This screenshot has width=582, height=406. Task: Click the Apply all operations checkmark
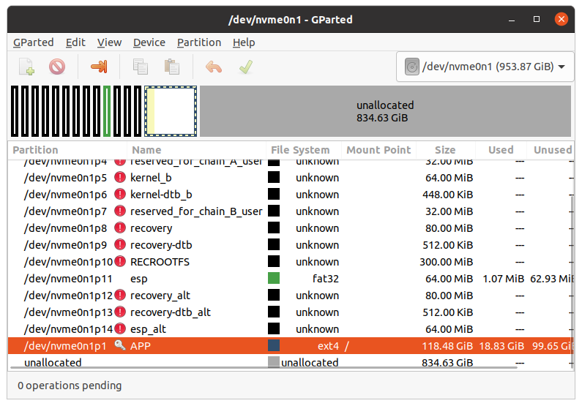(x=246, y=67)
